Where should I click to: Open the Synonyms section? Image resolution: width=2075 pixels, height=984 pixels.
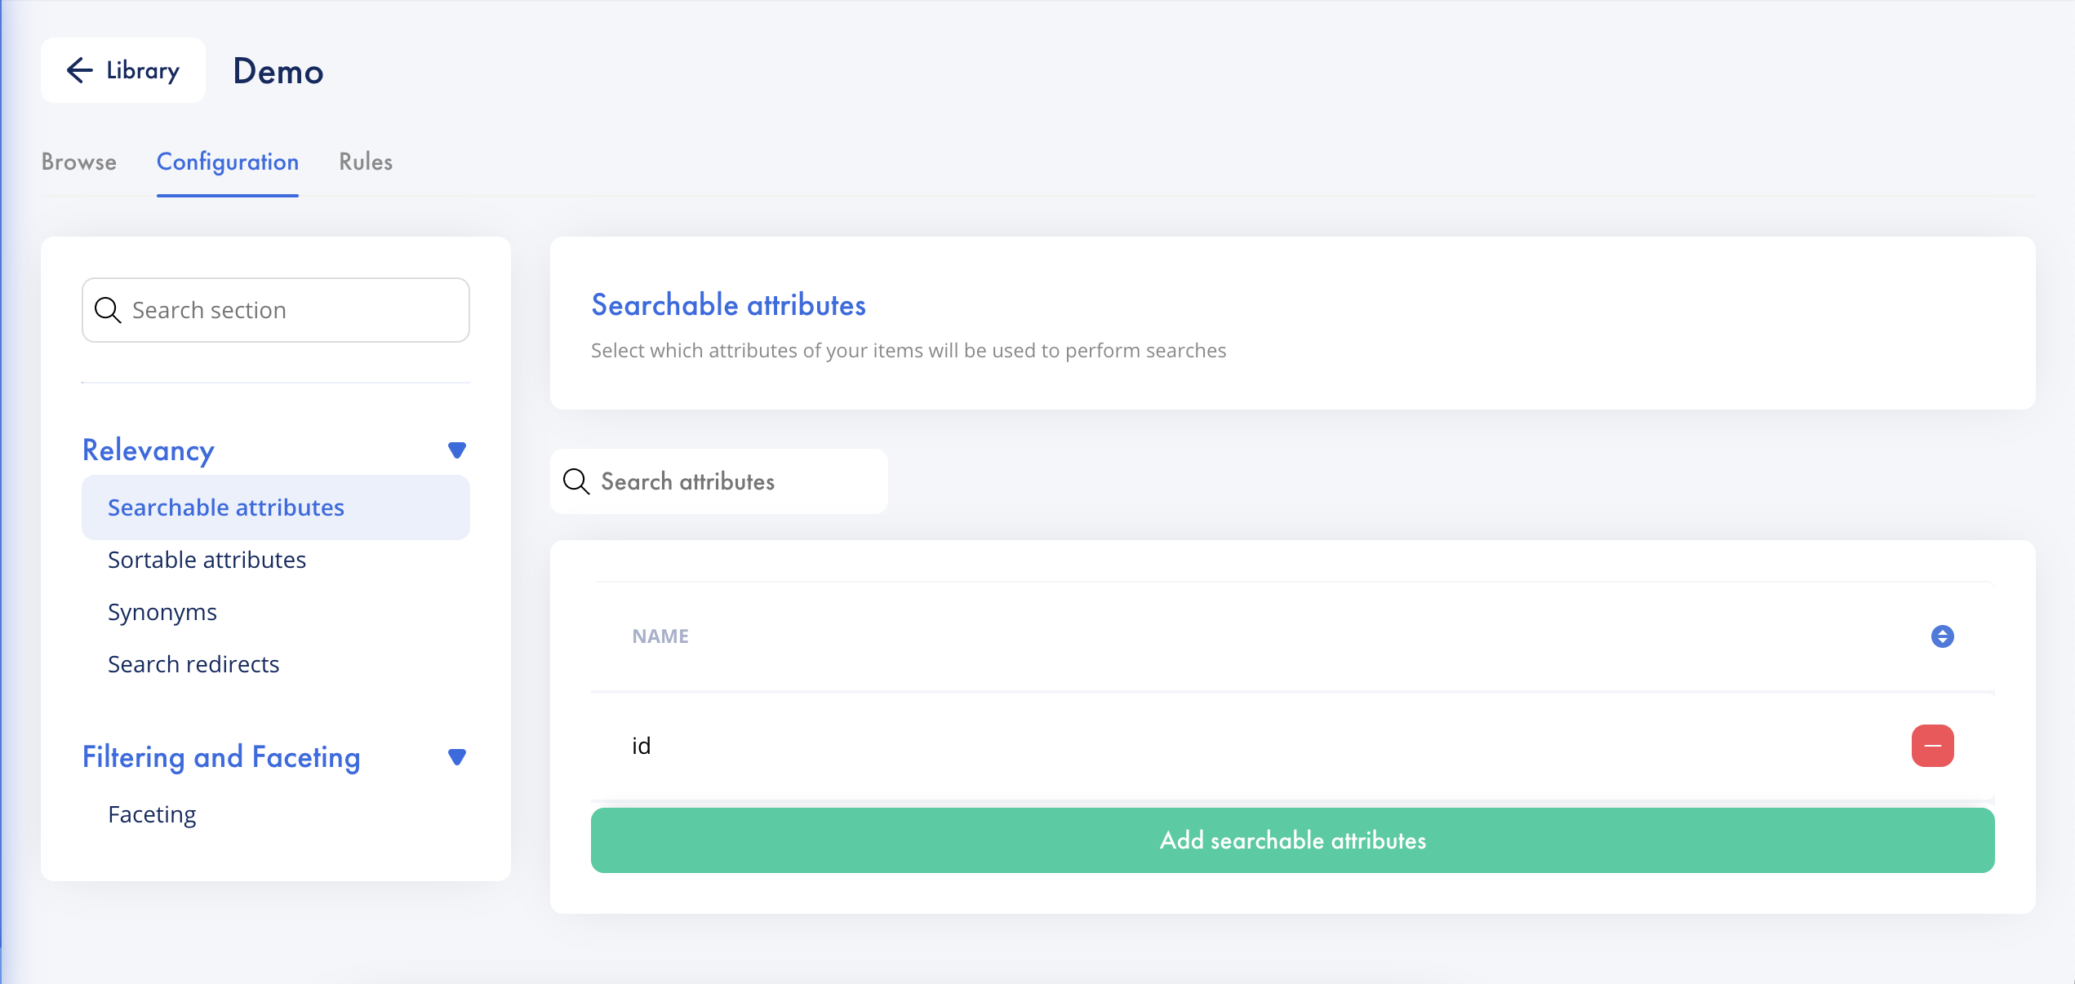(162, 612)
